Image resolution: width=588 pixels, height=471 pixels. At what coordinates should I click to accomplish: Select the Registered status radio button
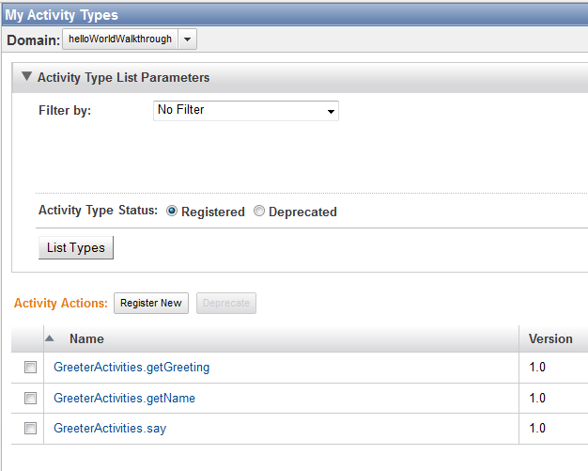point(172,212)
